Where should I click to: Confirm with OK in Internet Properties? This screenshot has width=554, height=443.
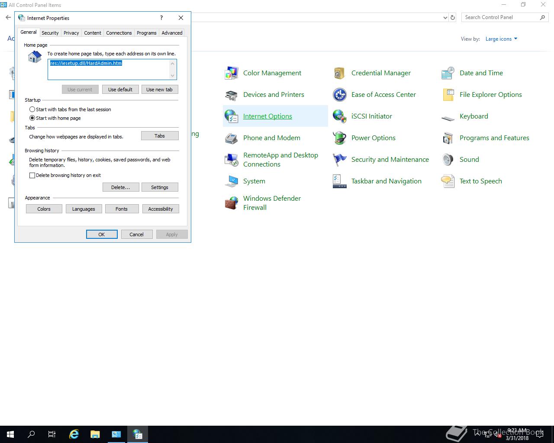click(x=102, y=234)
